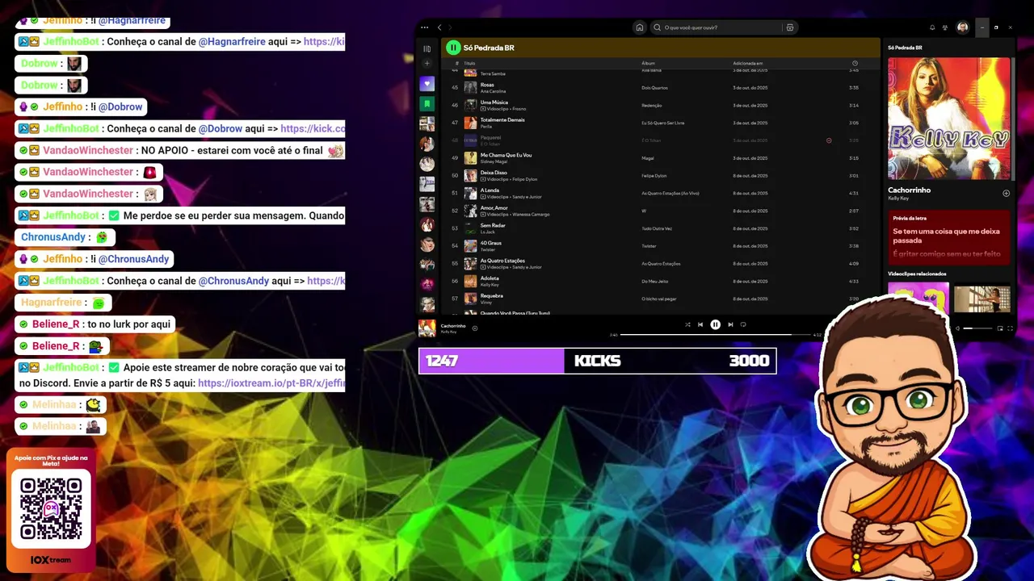
Task: Pause playlist using green button beside Só Pedrada BR
Action: click(453, 48)
